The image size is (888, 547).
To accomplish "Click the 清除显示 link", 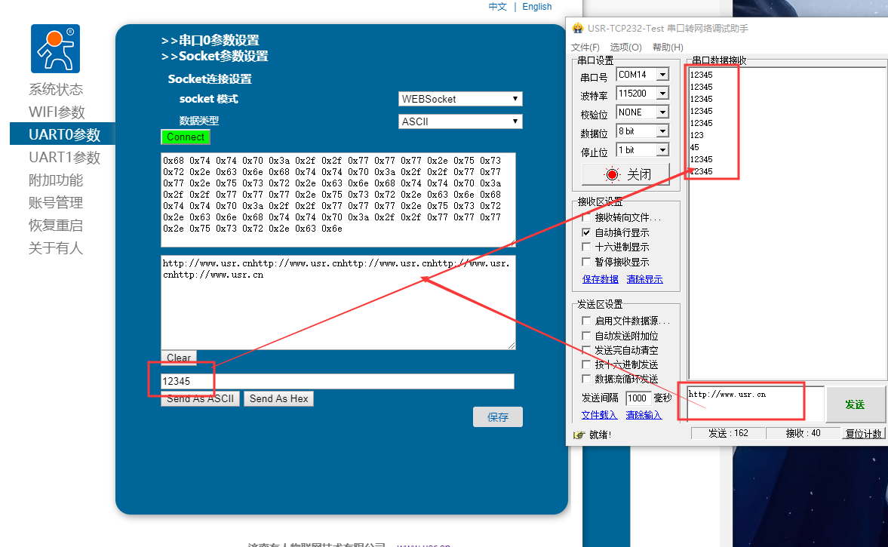I will 644,279.
